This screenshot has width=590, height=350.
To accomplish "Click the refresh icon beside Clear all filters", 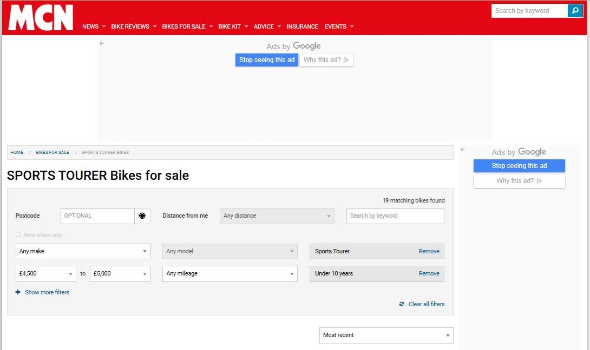I will pos(402,304).
